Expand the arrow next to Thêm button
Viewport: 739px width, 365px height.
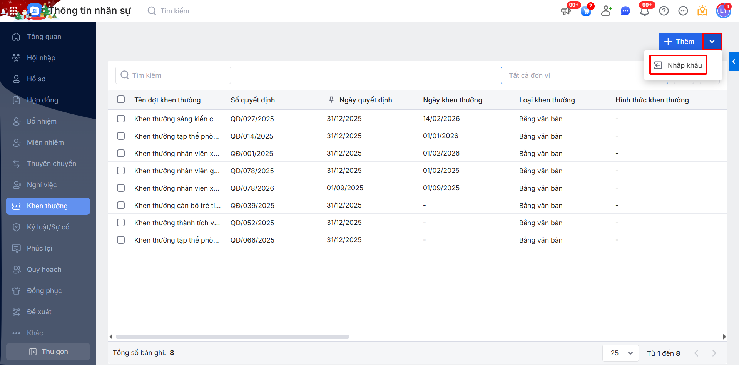point(712,42)
